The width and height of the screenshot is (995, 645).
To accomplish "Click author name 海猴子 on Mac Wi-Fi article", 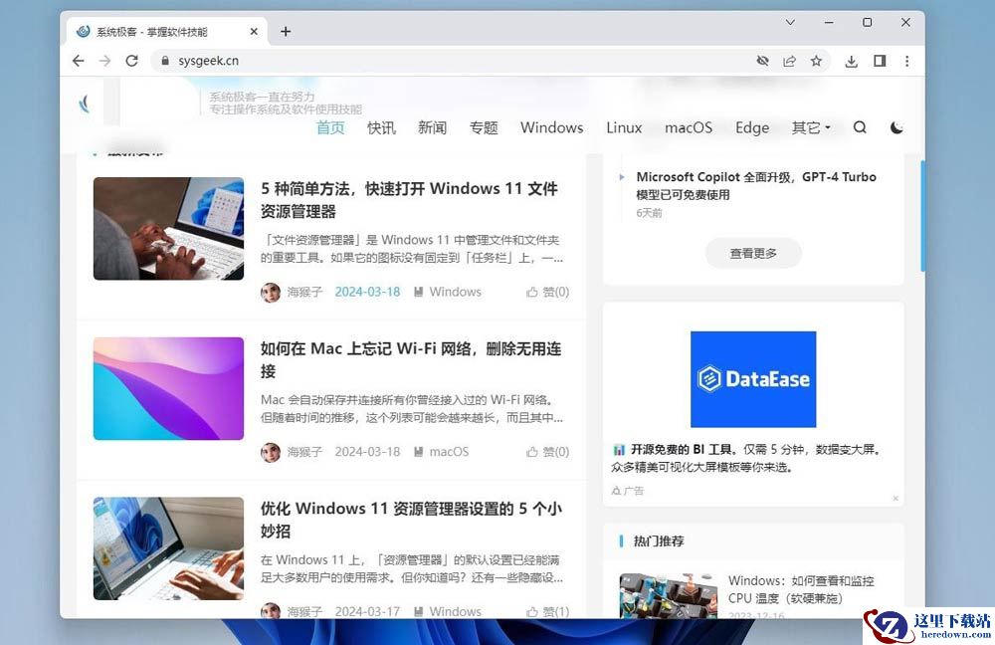I will (x=304, y=452).
